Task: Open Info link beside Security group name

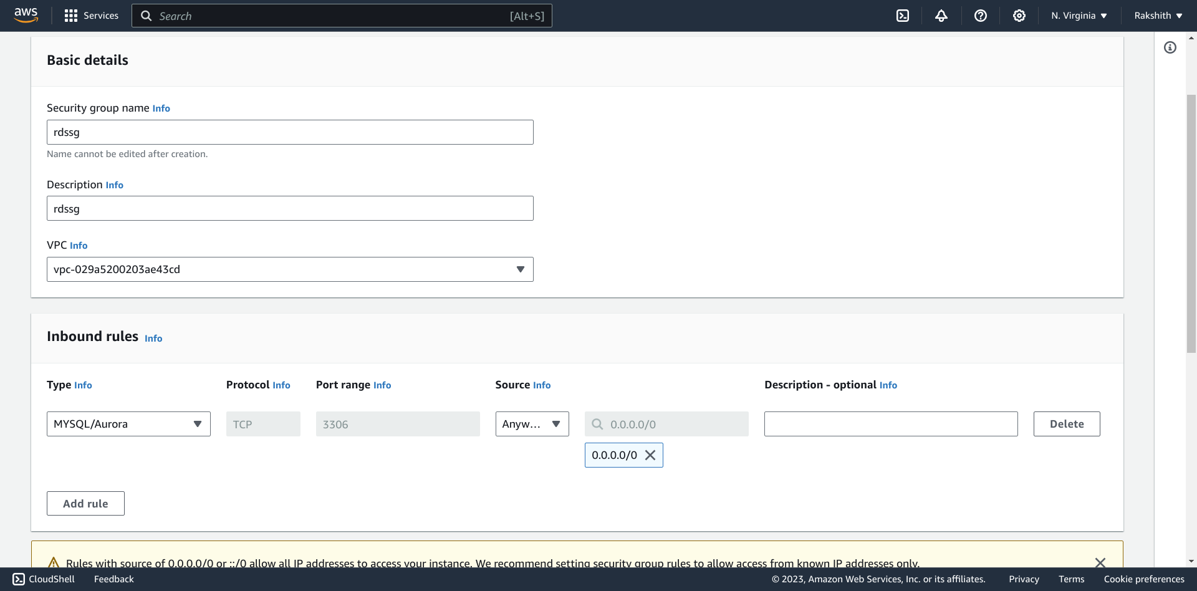Action: point(161,108)
